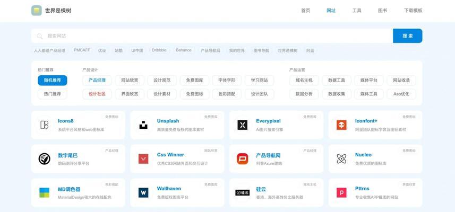Click the 站酷 quick tag
455x212 pixels.
pyautogui.click(x=118, y=50)
